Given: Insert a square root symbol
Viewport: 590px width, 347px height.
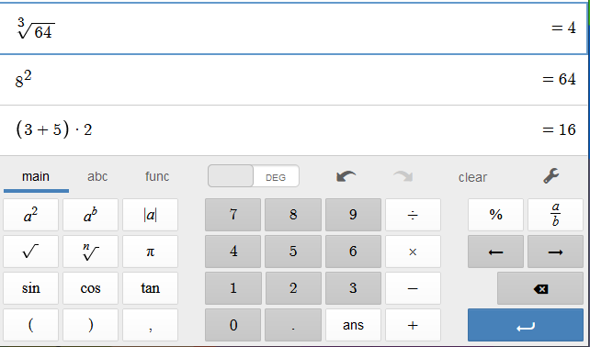Looking at the screenshot, I should tap(31, 252).
